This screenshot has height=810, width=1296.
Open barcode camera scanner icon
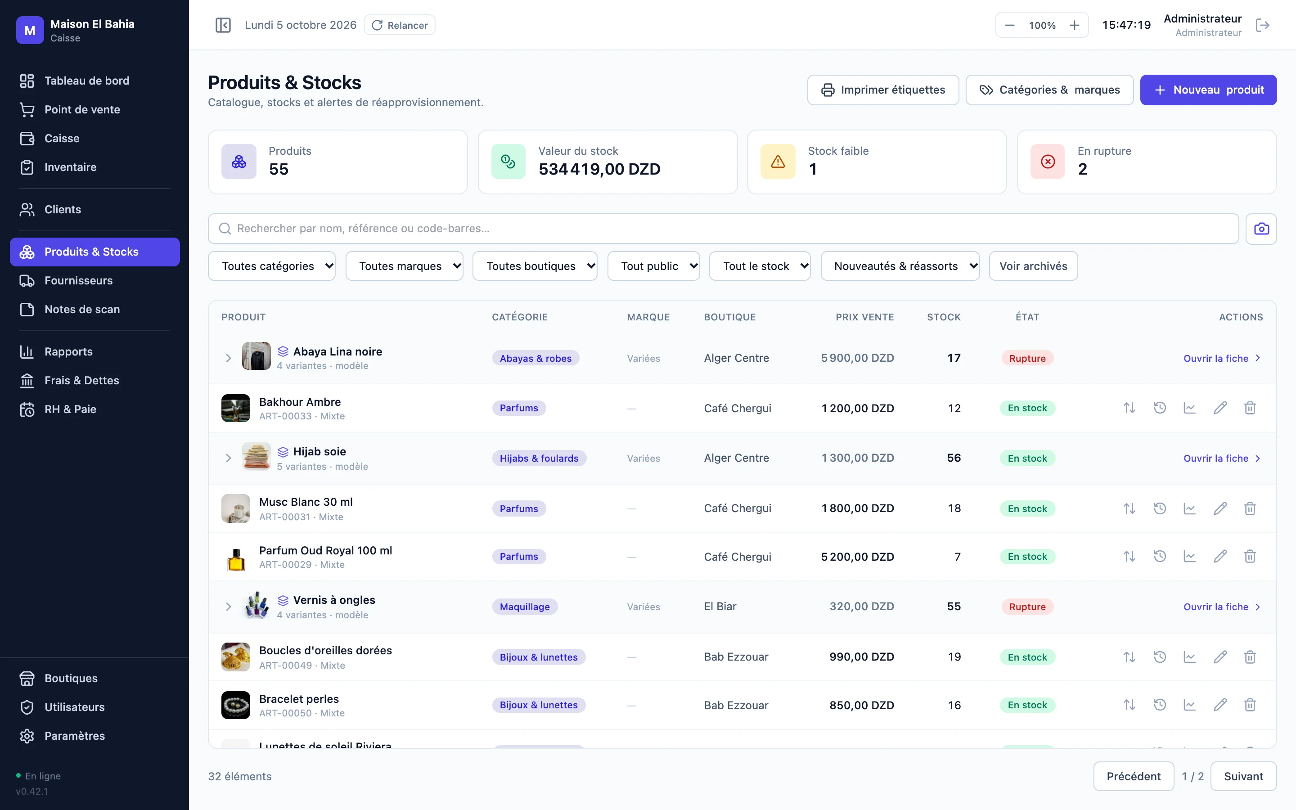1261,229
